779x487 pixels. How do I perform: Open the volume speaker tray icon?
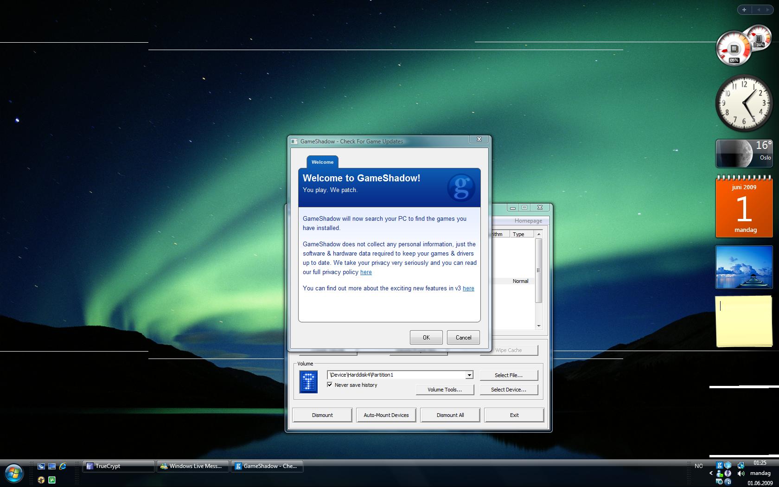pyautogui.click(x=741, y=474)
